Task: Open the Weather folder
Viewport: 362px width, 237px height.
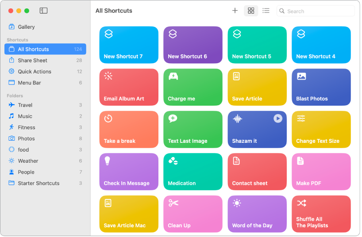Action: (28, 161)
